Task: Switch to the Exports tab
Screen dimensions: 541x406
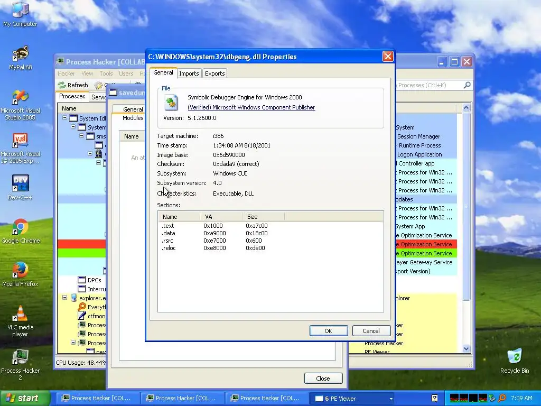Action: [x=214, y=73]
